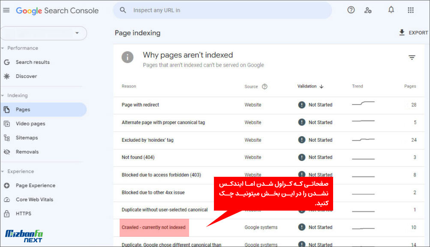Click Not Started status icon for Not found (404)
The height and width of the screenshot is (247, 430).
302,158
